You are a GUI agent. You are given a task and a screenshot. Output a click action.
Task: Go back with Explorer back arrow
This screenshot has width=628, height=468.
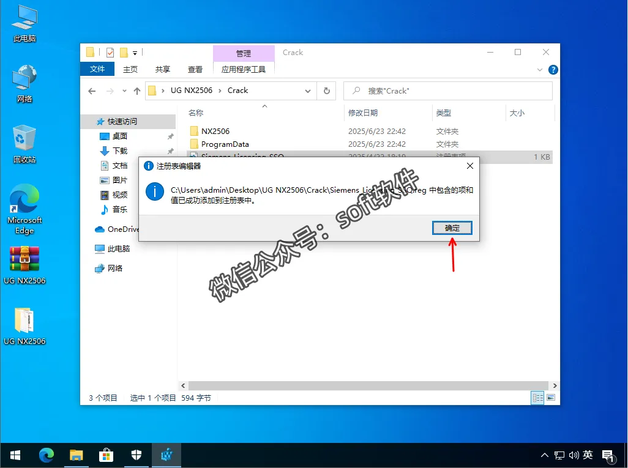(92, 91)
